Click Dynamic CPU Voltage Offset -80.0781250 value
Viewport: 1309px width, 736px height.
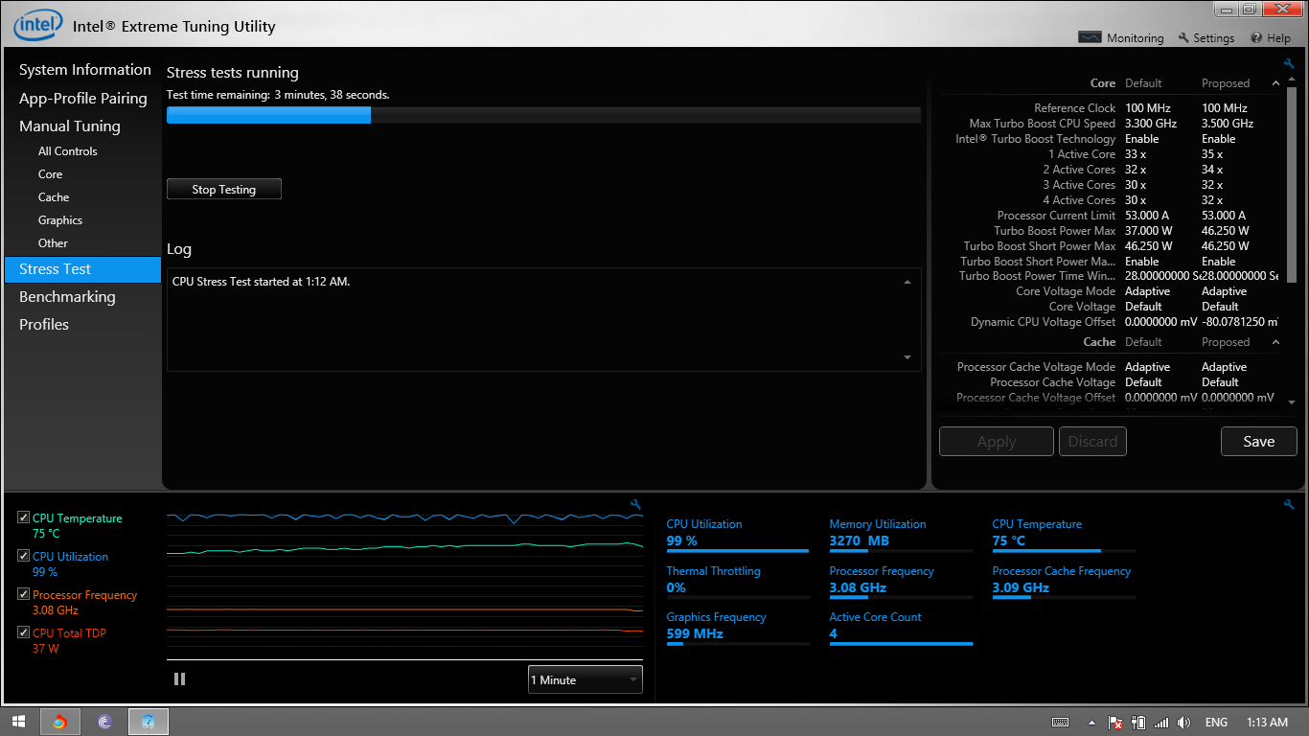coord(1240,322)
